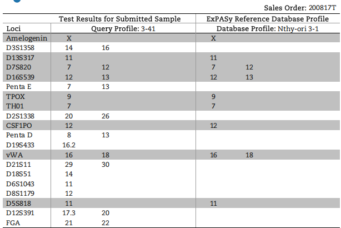Click the D2S1338 locus label
This screenshot has height=228, width=341.
(20, 116)
